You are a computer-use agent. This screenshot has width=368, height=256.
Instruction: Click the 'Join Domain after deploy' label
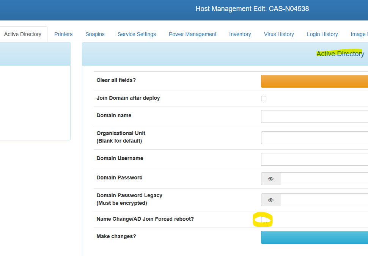128,98
